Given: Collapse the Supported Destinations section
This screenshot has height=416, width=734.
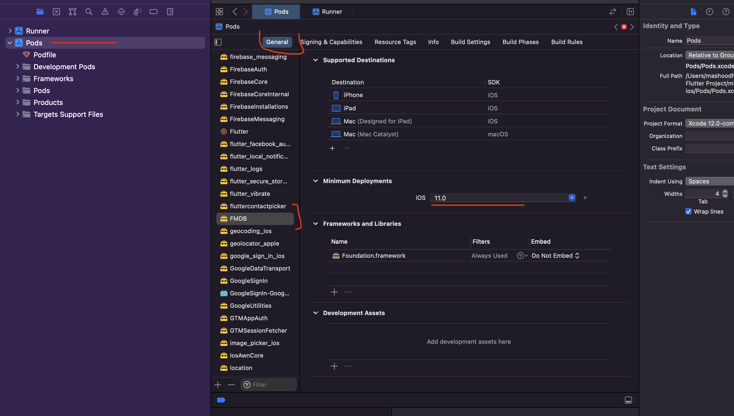Looking at the screenshot, I should 316,60.
